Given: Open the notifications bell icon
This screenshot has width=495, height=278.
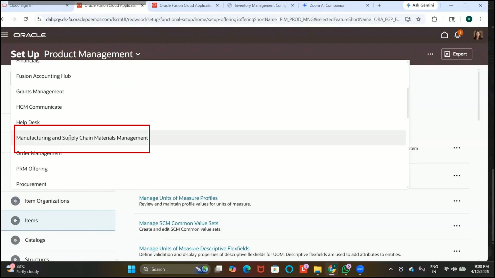Looking at the screenshot, I should [x=458, y=34].
